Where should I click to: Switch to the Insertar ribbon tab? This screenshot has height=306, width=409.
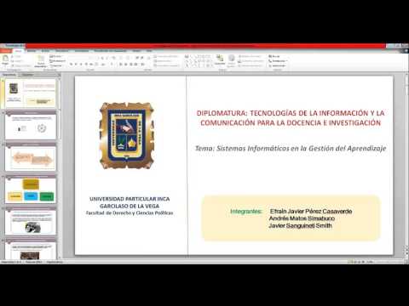click(32, 51)
